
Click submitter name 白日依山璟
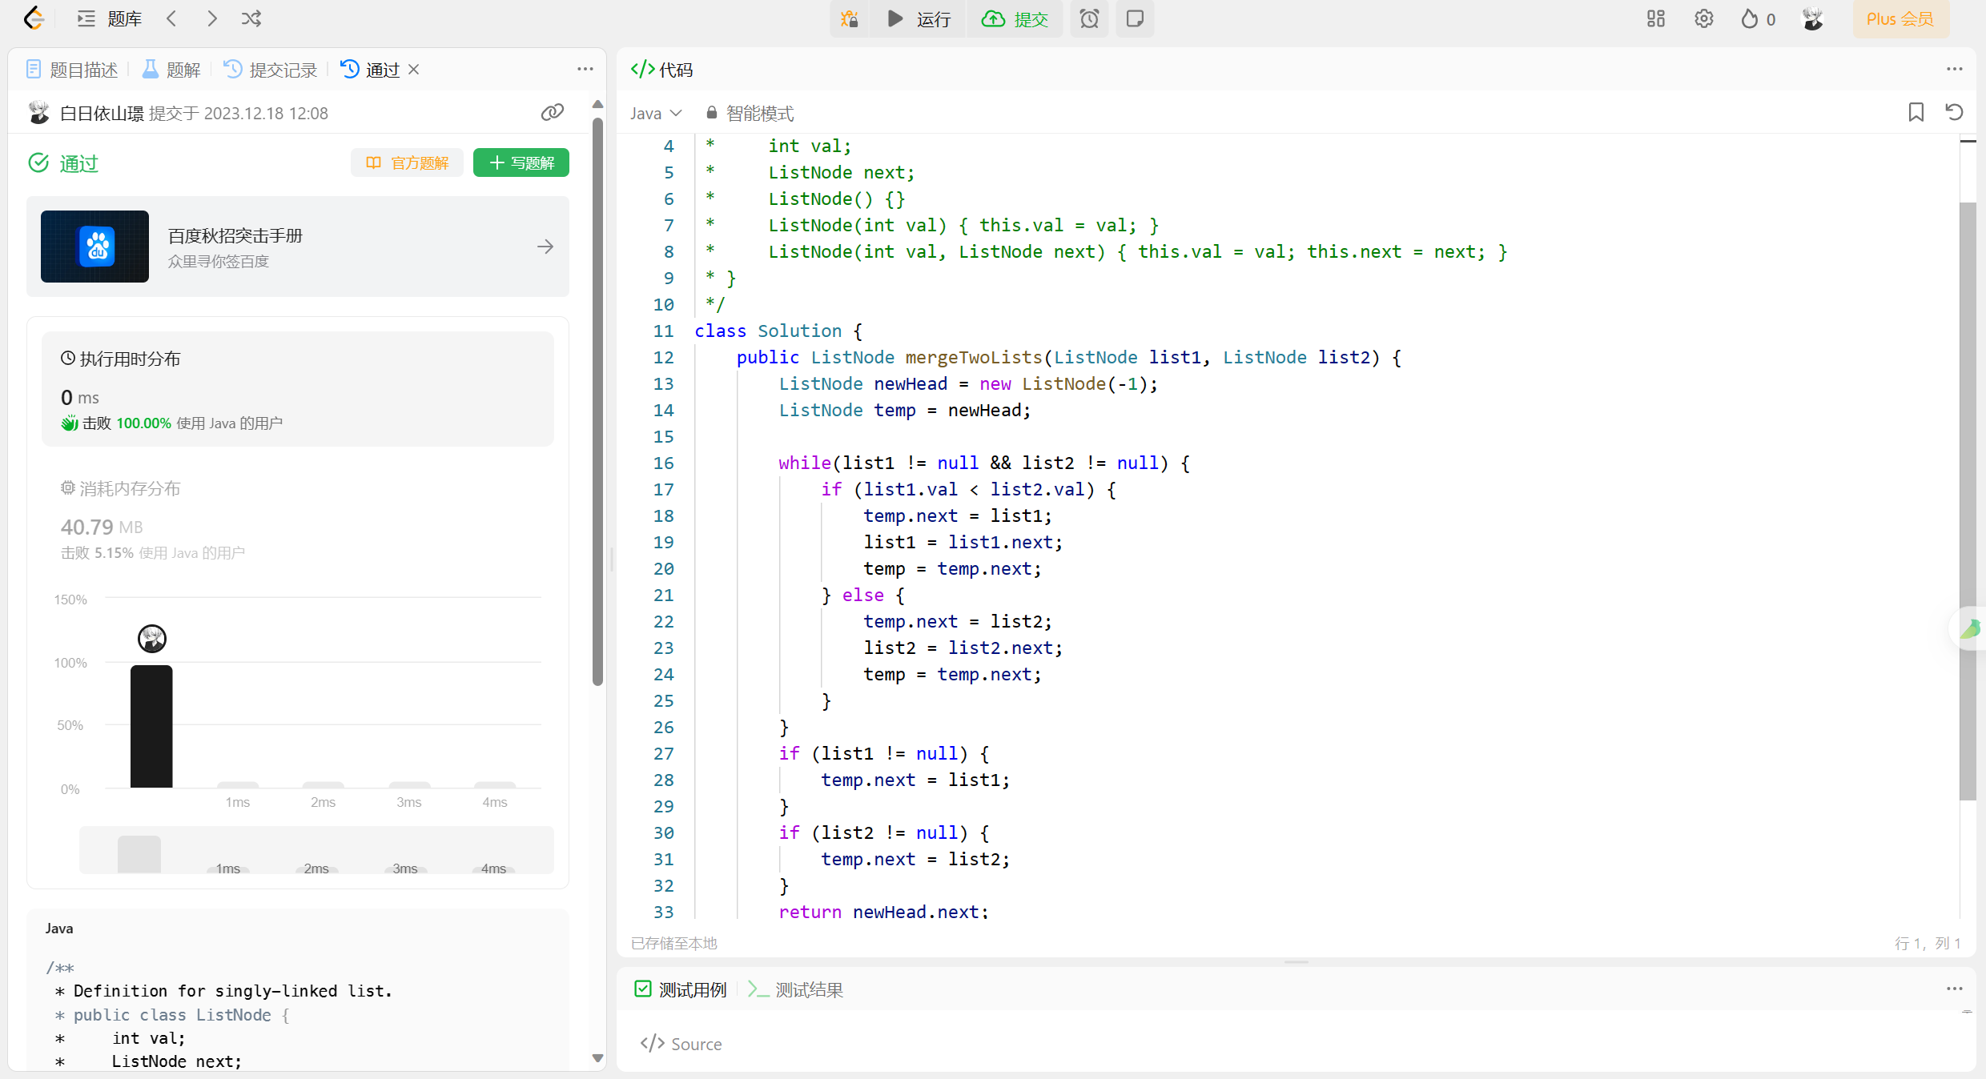(102, 113)
